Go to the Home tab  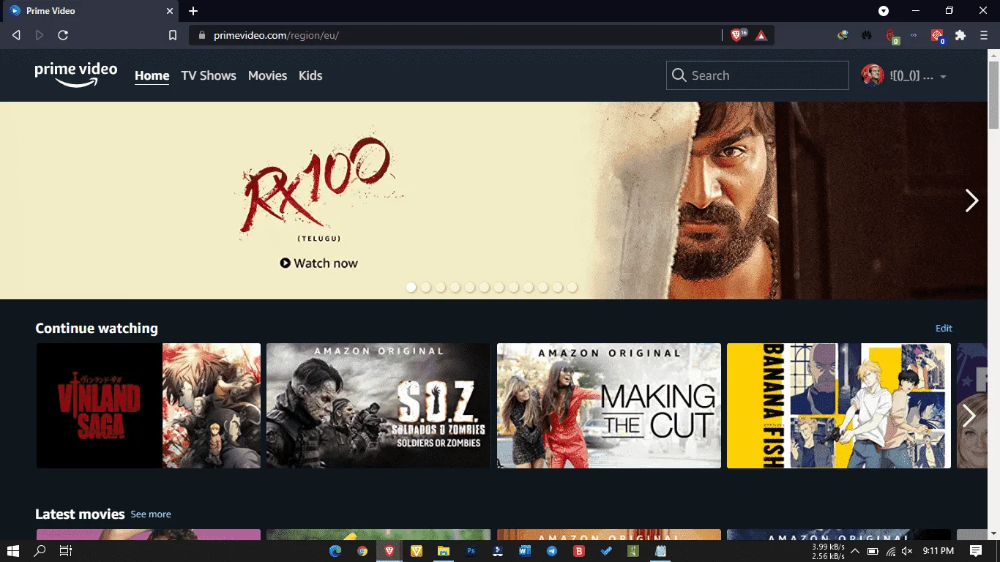tap(152, 75)
